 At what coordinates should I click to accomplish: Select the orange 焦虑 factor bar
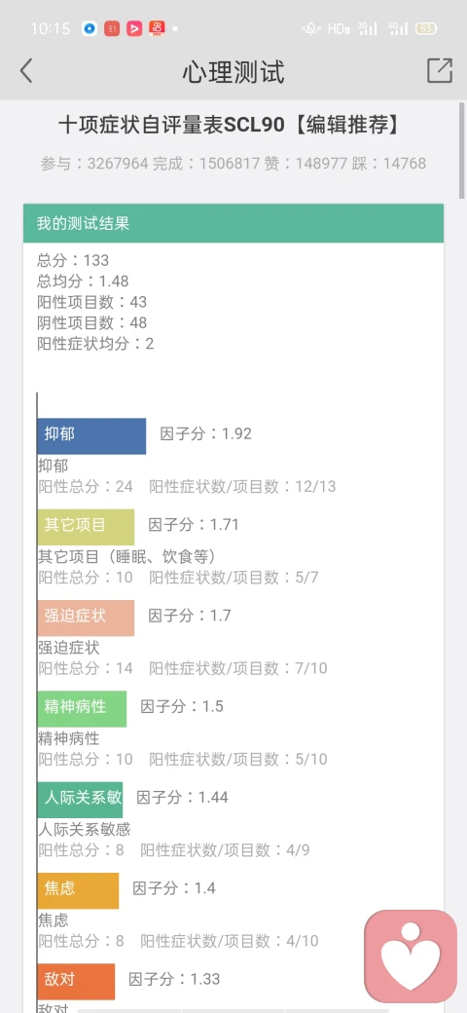[78, 891]
